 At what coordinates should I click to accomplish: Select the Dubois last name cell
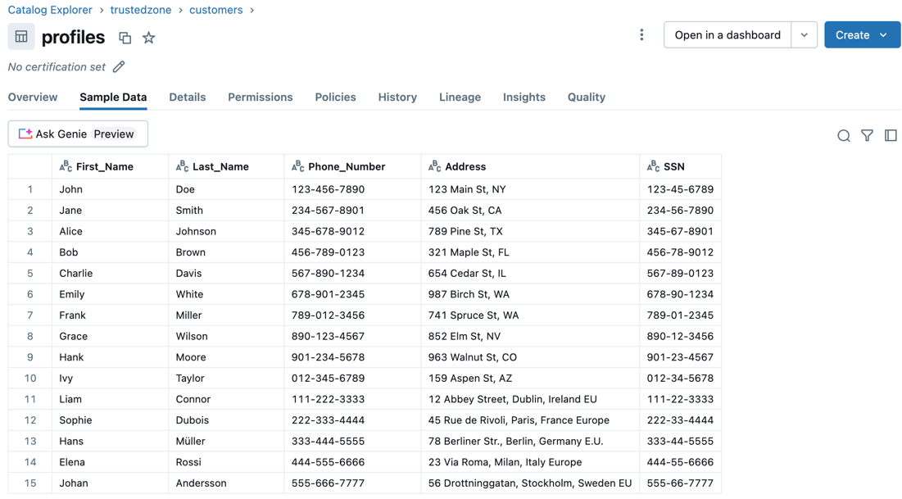tap(227, 420)
